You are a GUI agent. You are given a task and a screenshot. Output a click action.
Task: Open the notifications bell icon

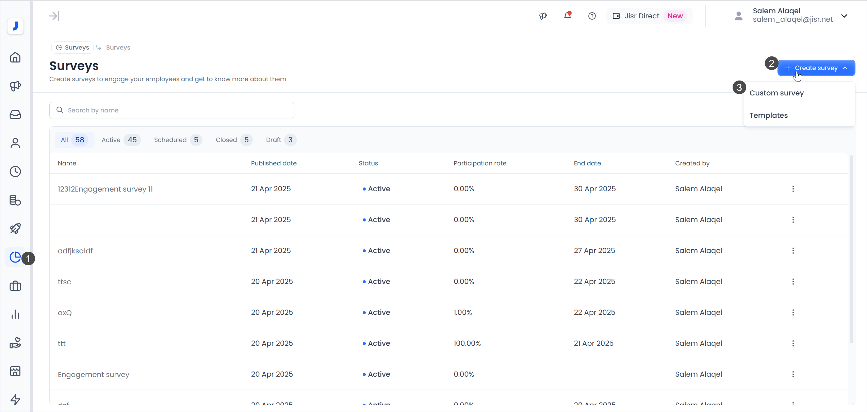tap(567, 16)
